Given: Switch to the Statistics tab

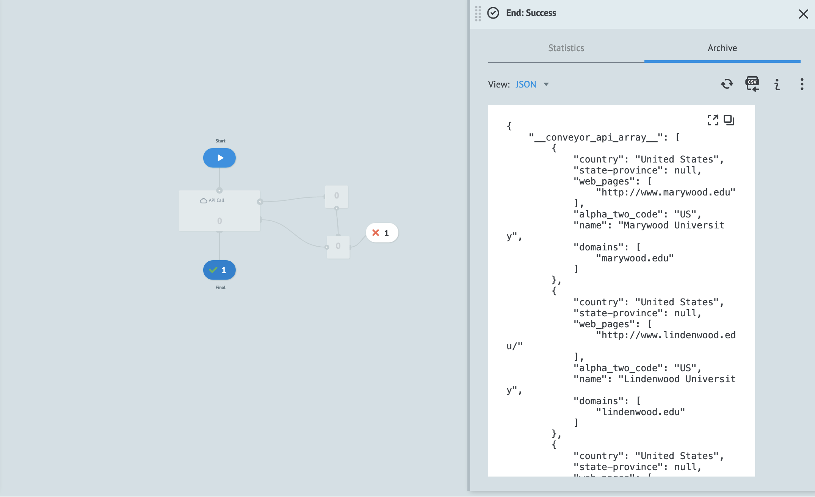Looking at the screenshot, I should (566, 48).
